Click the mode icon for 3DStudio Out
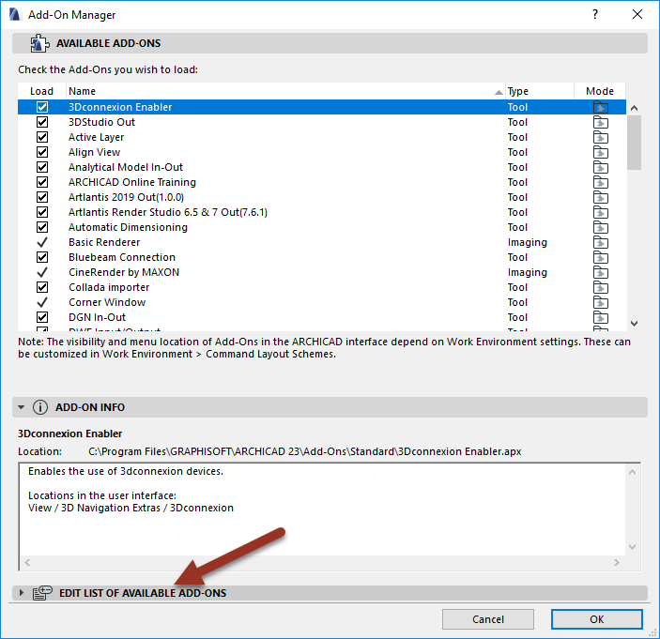This screenshot has height=639, width=660. click(x=601, y=122)
